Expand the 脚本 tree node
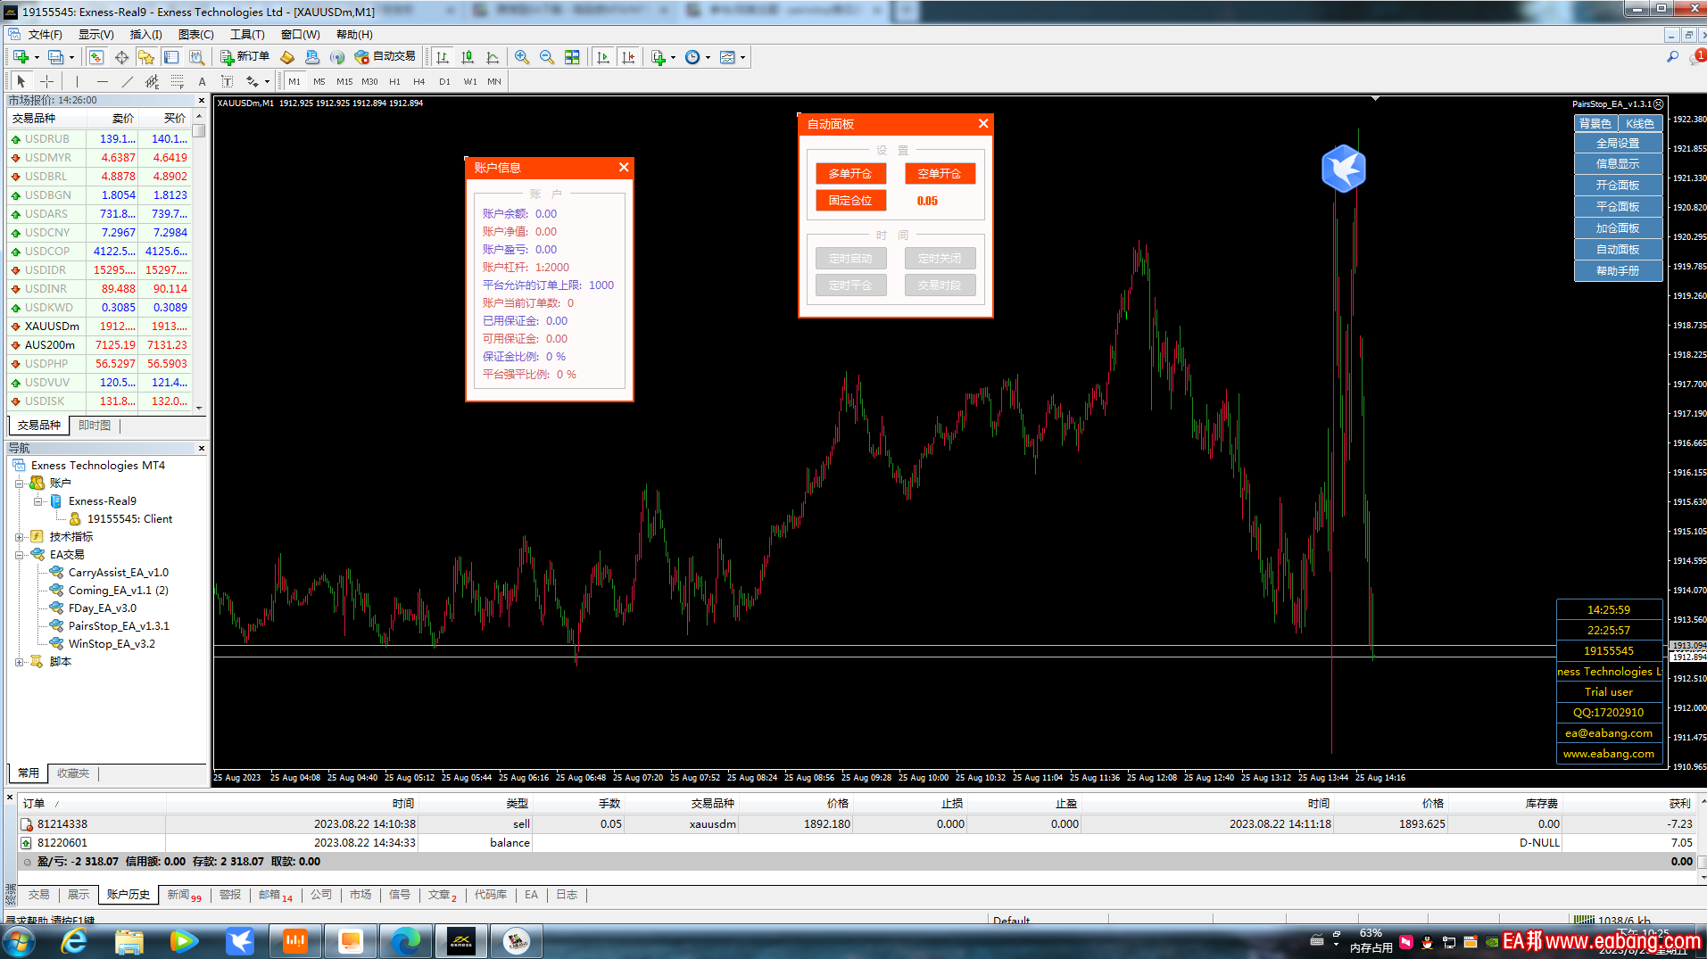 (19, 662)
